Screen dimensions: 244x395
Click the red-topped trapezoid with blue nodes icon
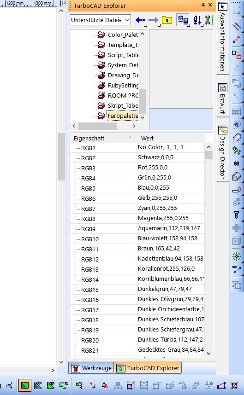pyautogui.click(x=221, y=385)
